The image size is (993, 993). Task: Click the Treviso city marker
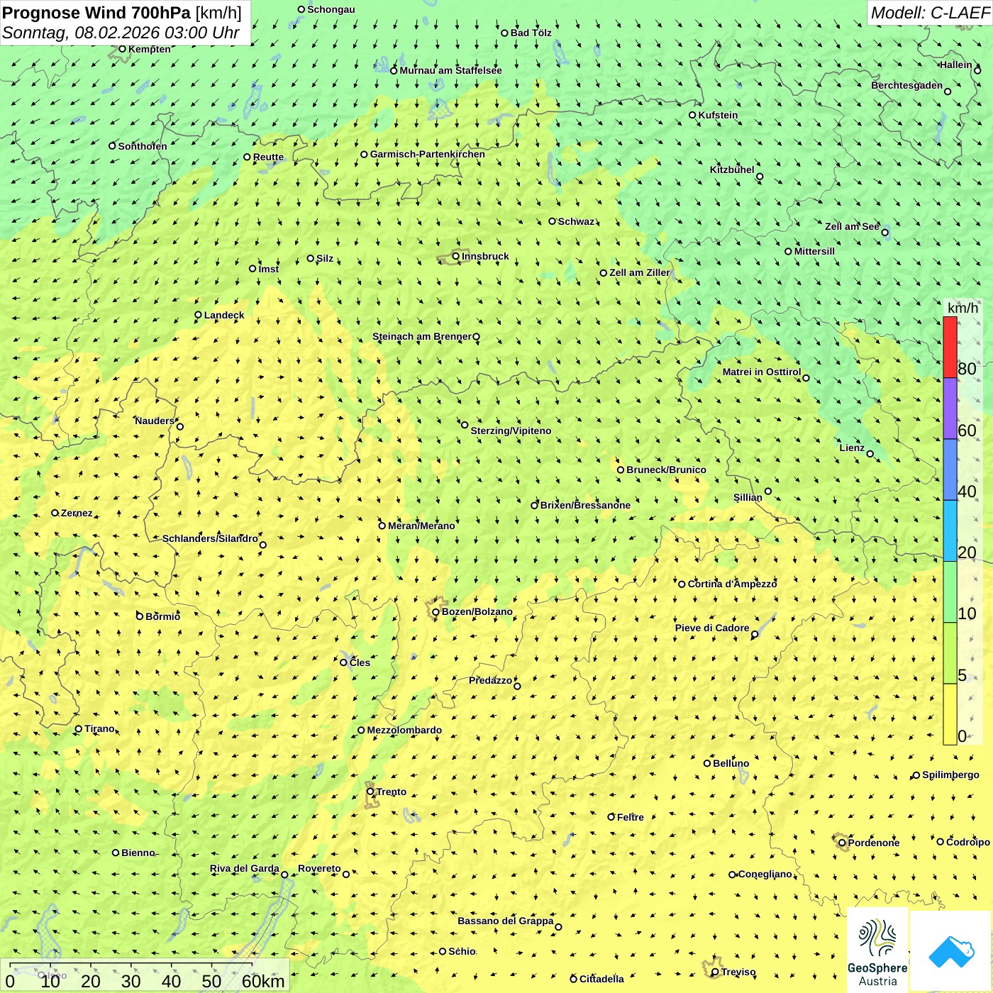pyautogui.click(x=715, y=972)
